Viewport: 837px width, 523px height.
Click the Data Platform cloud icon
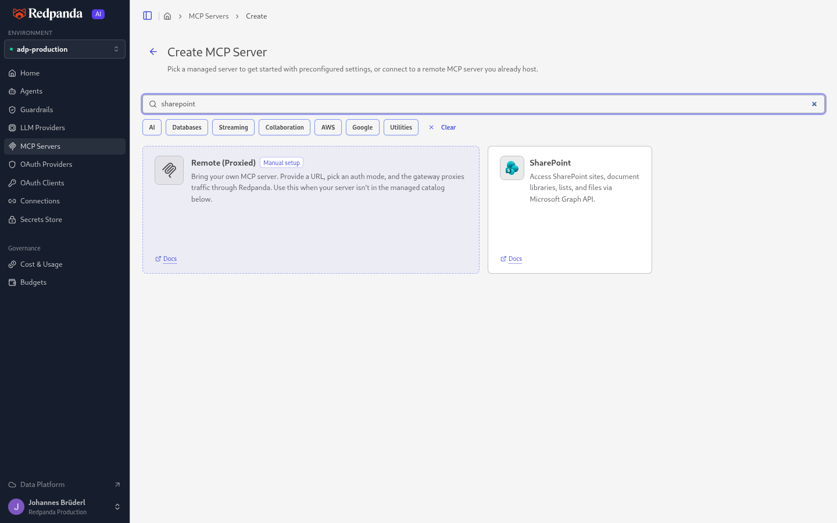[12, 485]
